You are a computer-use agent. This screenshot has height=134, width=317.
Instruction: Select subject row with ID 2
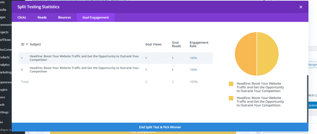click(116, 70)
